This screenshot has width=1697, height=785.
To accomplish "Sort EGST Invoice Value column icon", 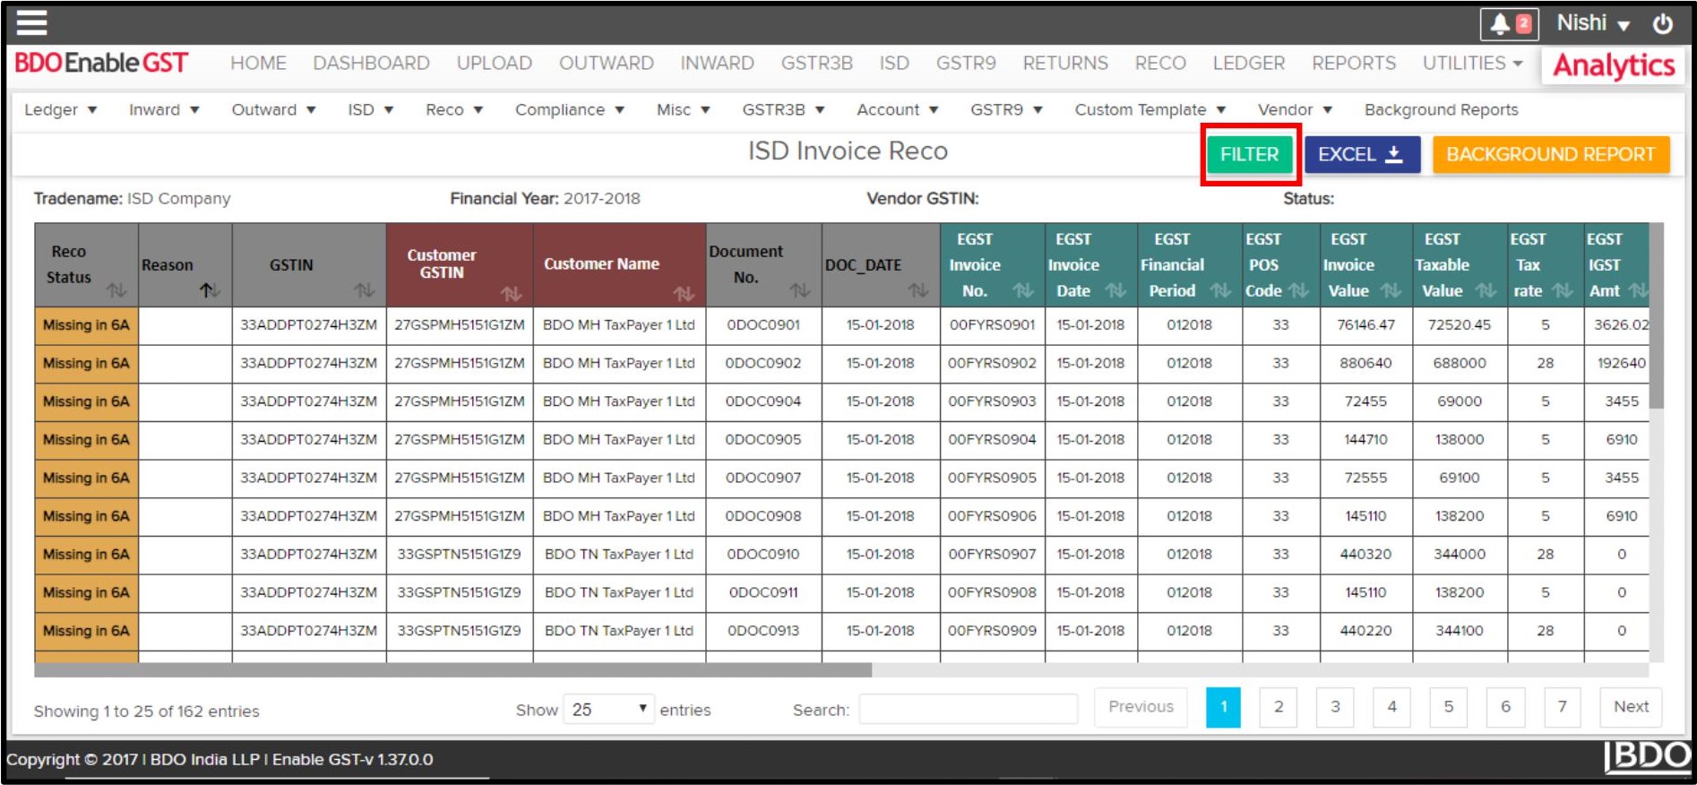I will pos(1391,290).
